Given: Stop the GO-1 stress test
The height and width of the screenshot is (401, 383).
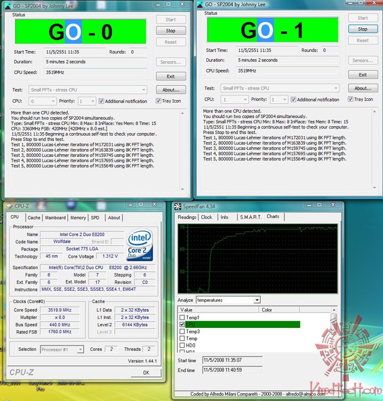Looking at the screenshot, I should pos(363,29).
